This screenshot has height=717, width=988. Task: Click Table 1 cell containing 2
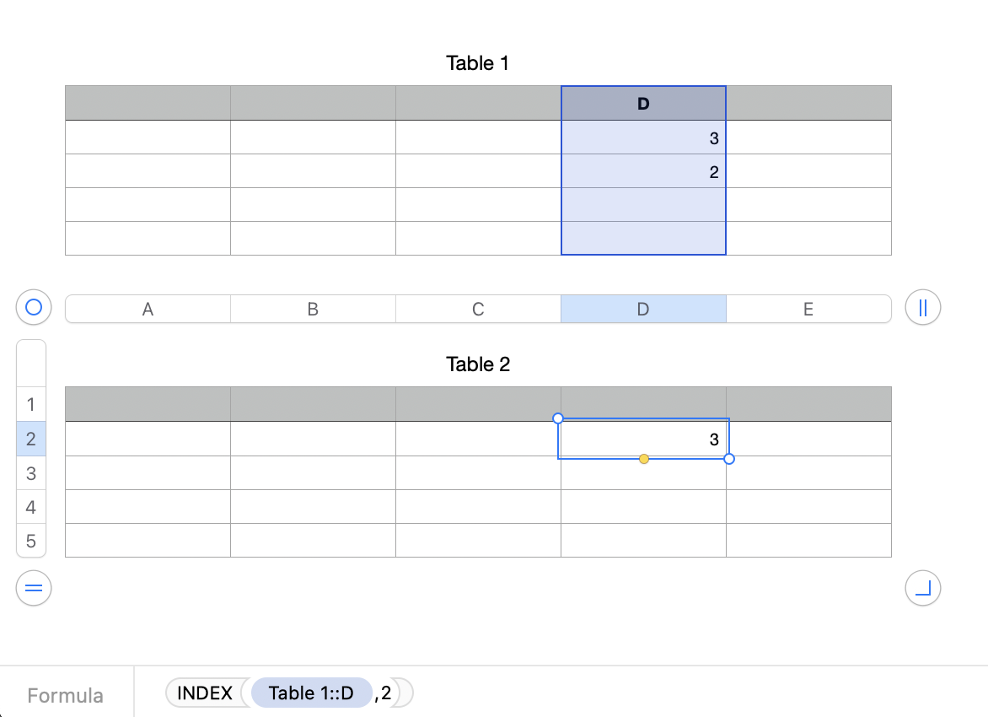[x=643, y=172]
